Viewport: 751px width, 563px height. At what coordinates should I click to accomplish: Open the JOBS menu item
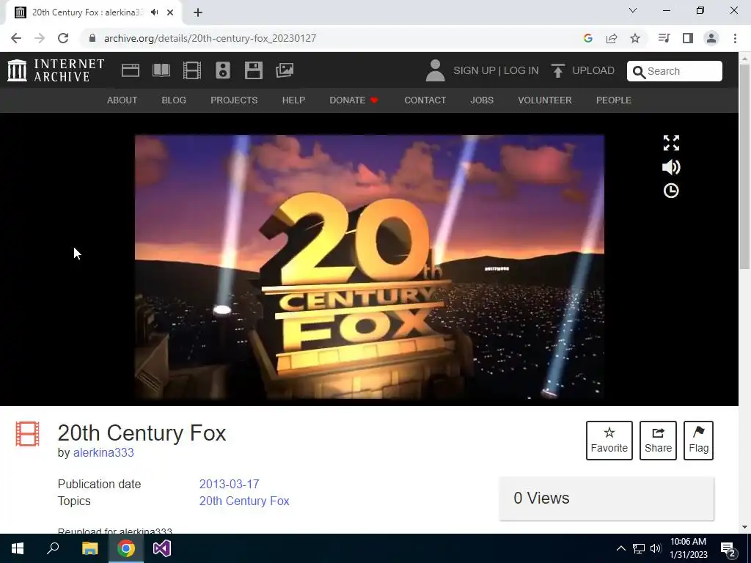click(x=482, y=100)
